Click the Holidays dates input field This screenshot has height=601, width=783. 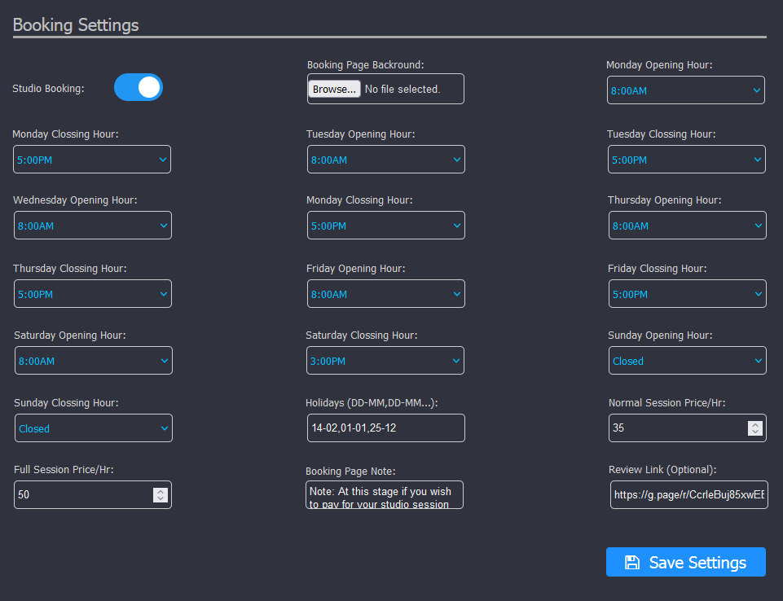(x=386, y=428)
